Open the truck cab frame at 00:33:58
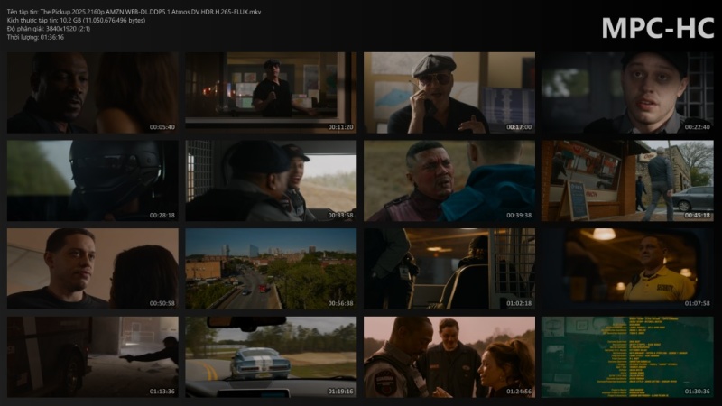 pos(271,181)
